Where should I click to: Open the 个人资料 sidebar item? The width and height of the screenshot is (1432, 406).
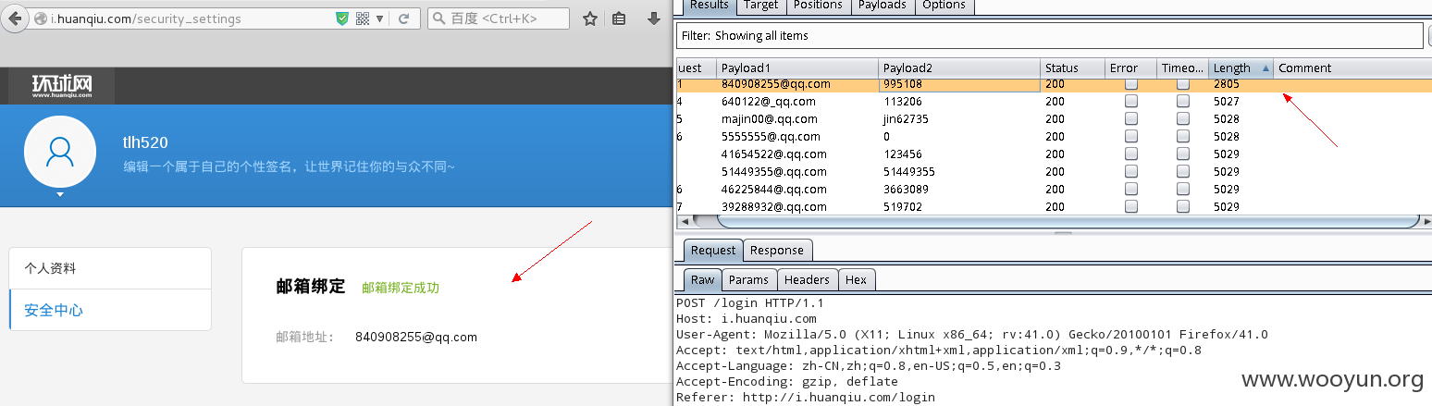110,268
